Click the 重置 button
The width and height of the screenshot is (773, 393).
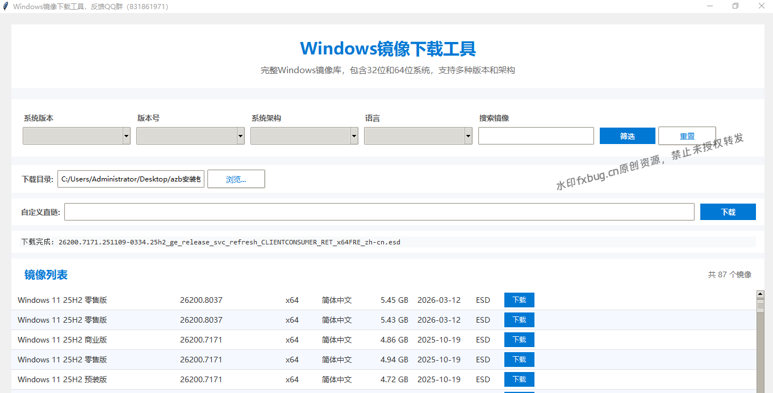point(687,136)
